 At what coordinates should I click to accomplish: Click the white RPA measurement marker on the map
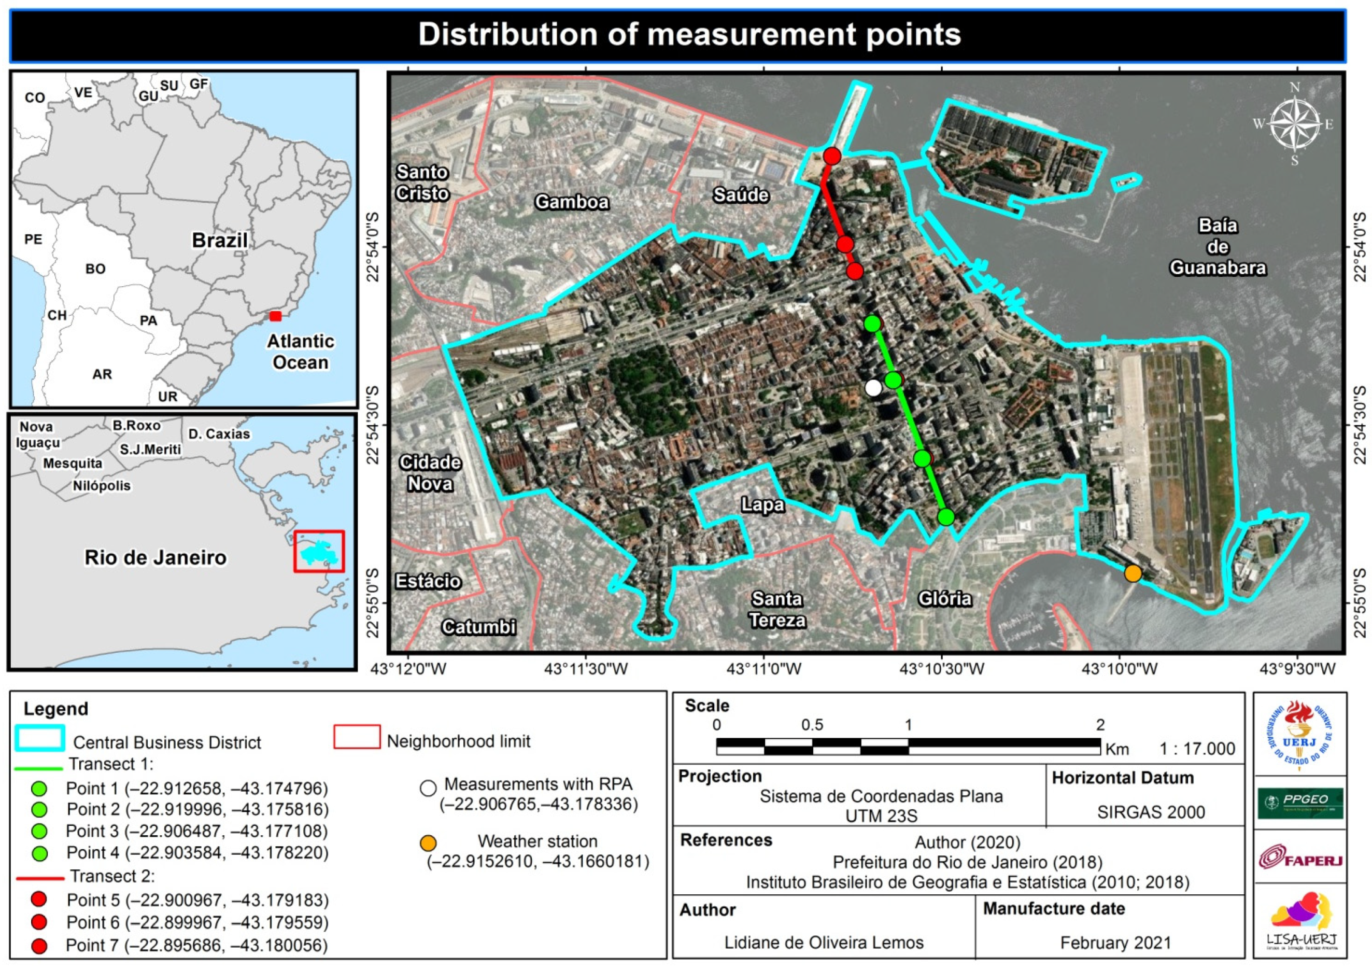coord(873,387)
